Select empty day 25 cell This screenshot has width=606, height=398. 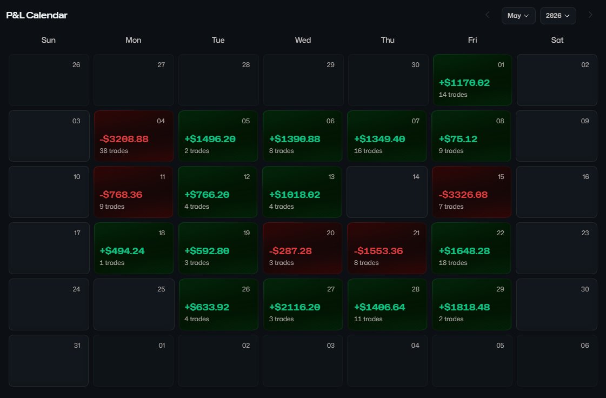[134, 304]
